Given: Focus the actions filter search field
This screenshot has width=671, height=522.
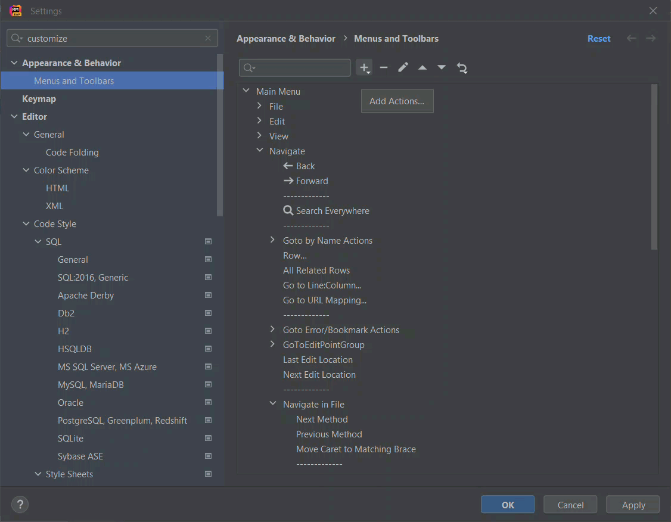Looking at the screenshot, I should 295,67.
